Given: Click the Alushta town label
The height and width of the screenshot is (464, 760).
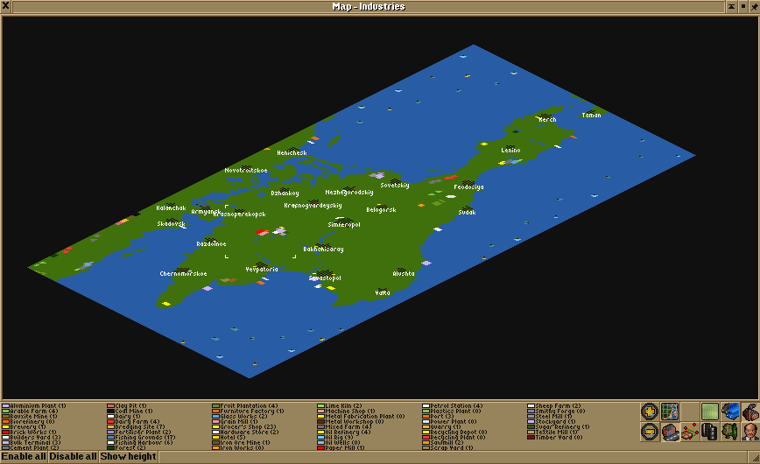Looking at the screenshot, I should [x=404, y=273].
